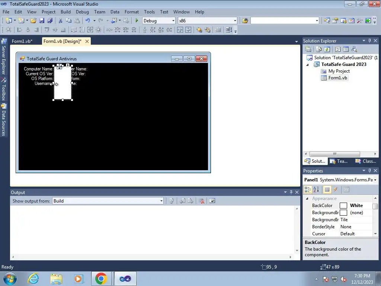This screenshot has height=286, width=381.
Task: Click the Add New Item toolbar icon
Action: [21, 21]
